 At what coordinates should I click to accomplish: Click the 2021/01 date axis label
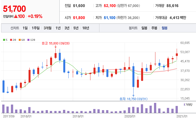pyautogui.click(x=182, y=116)
